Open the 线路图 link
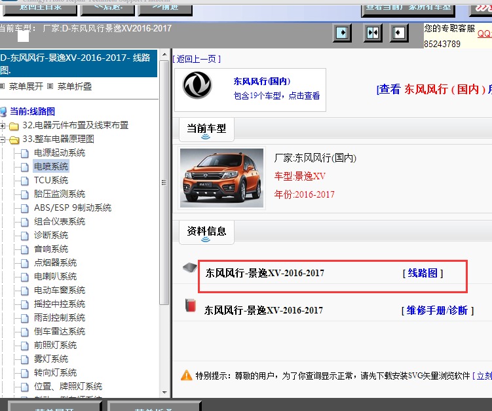This screenshot has width=492, height=411. (423, 273)
